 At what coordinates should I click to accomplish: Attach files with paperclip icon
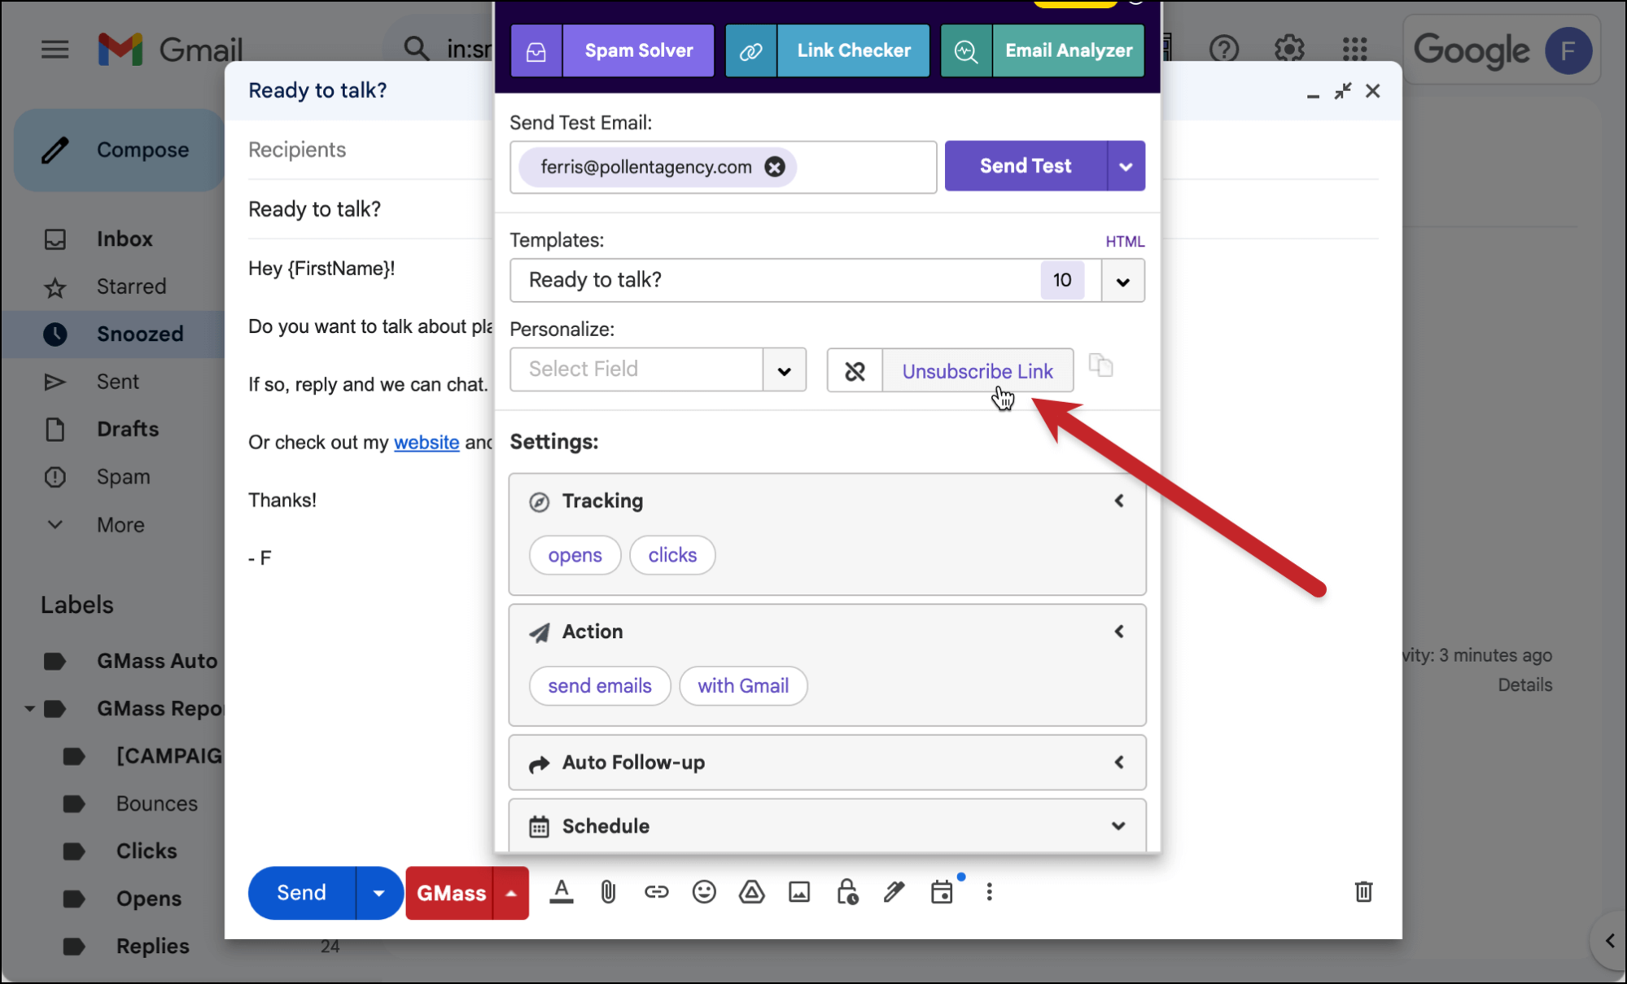tap(609, 893)
